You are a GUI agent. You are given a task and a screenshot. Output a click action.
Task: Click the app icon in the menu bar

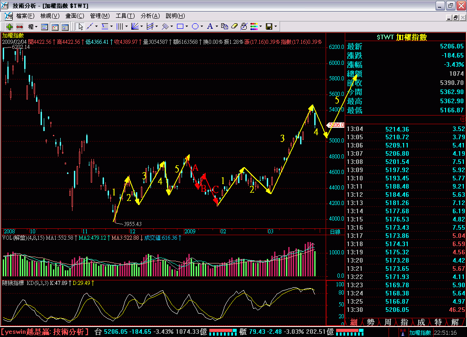pyautogui.click(x=9, y=16)
